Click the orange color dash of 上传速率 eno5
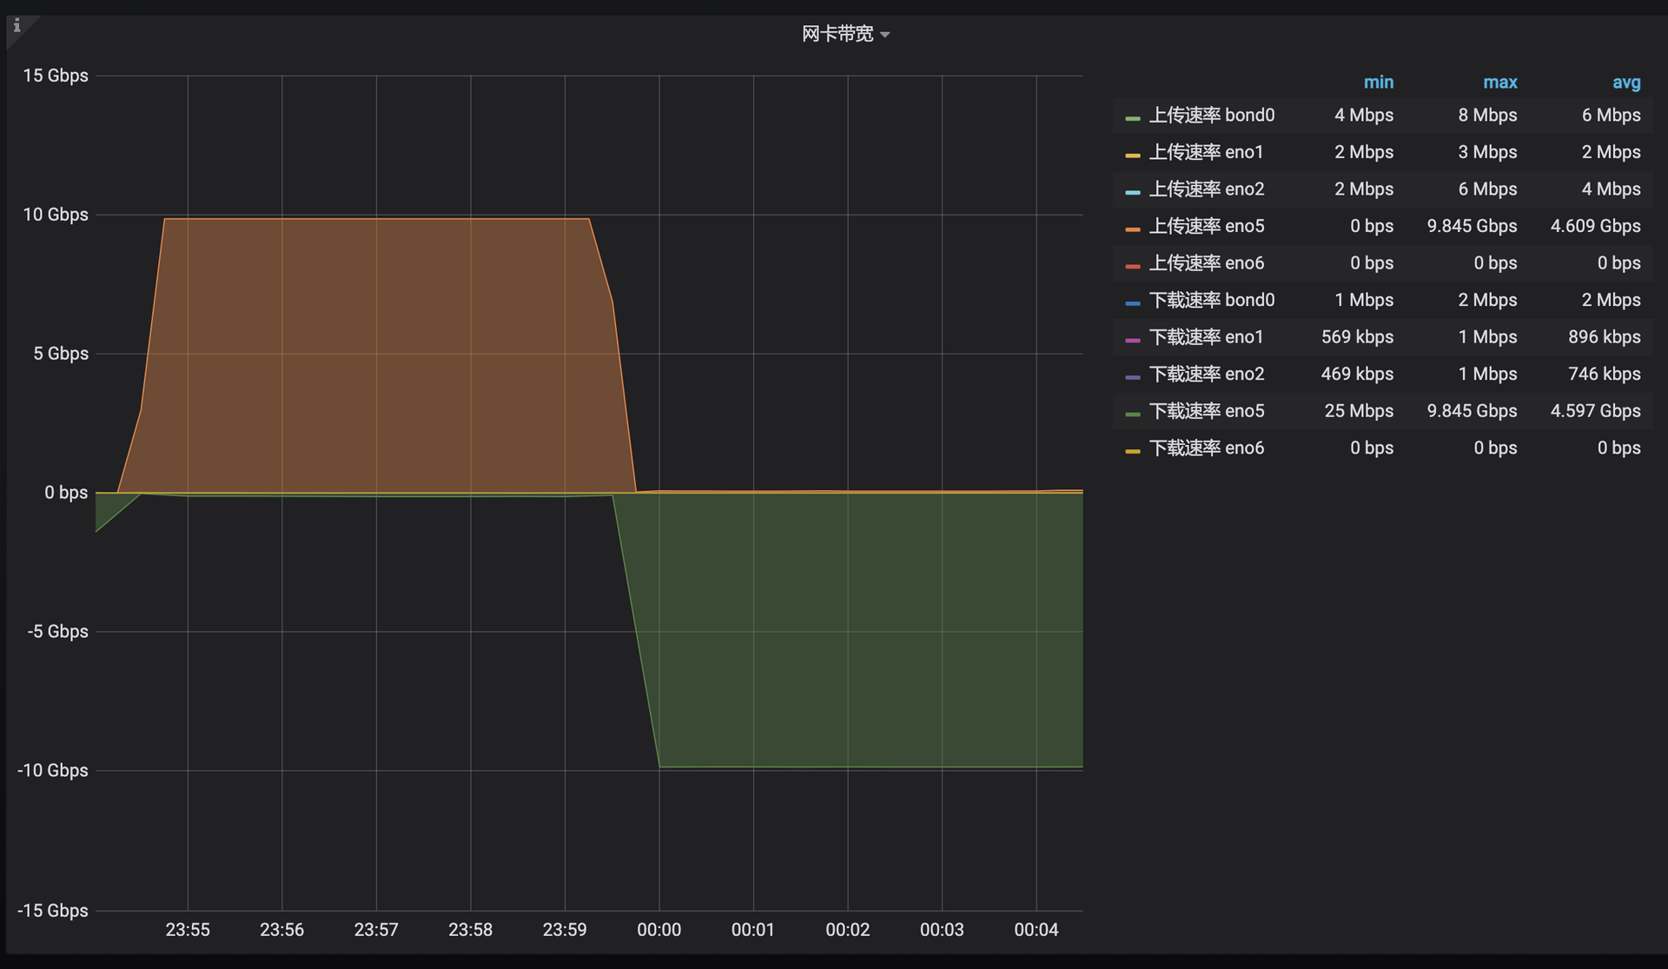Viewport: 1668px width, 969px height. point(1132,229)
